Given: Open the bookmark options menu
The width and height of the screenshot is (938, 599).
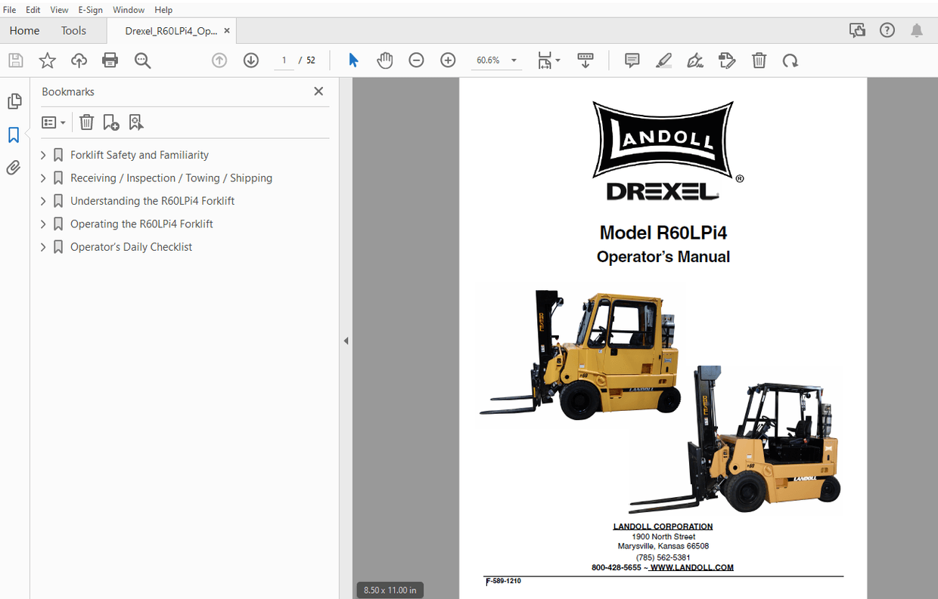Looking at the screenshot, I should (53, 122).
